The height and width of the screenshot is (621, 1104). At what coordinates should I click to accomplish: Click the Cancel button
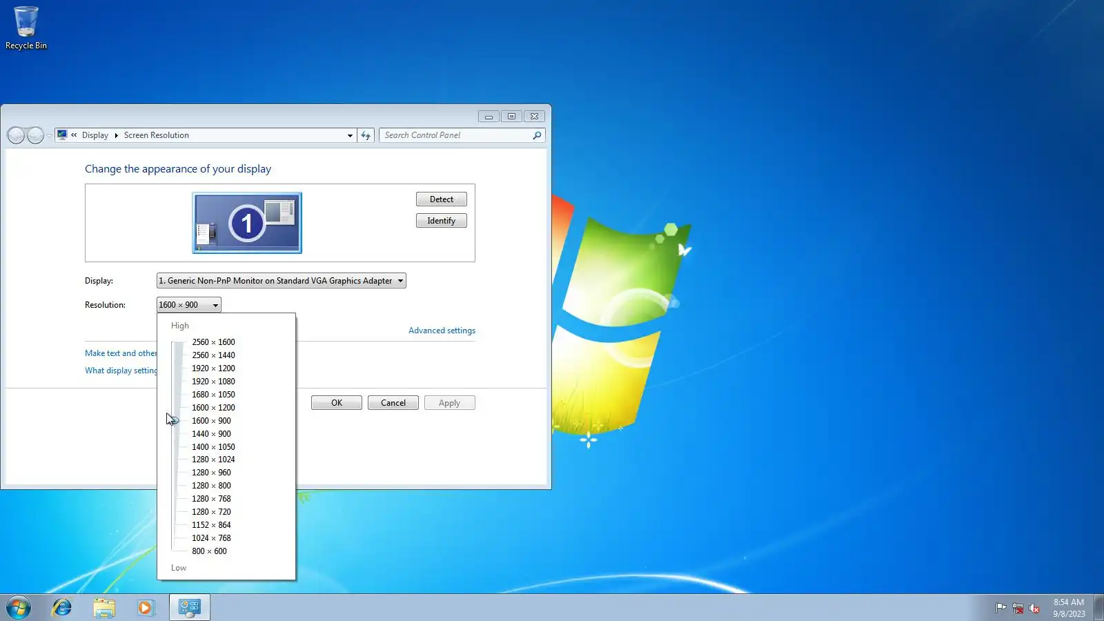click(393, 403)
